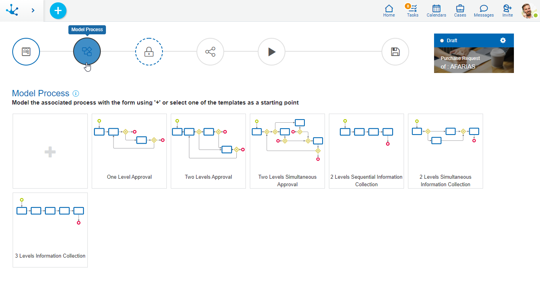Choose the blank process plus tile

[50, 151]
